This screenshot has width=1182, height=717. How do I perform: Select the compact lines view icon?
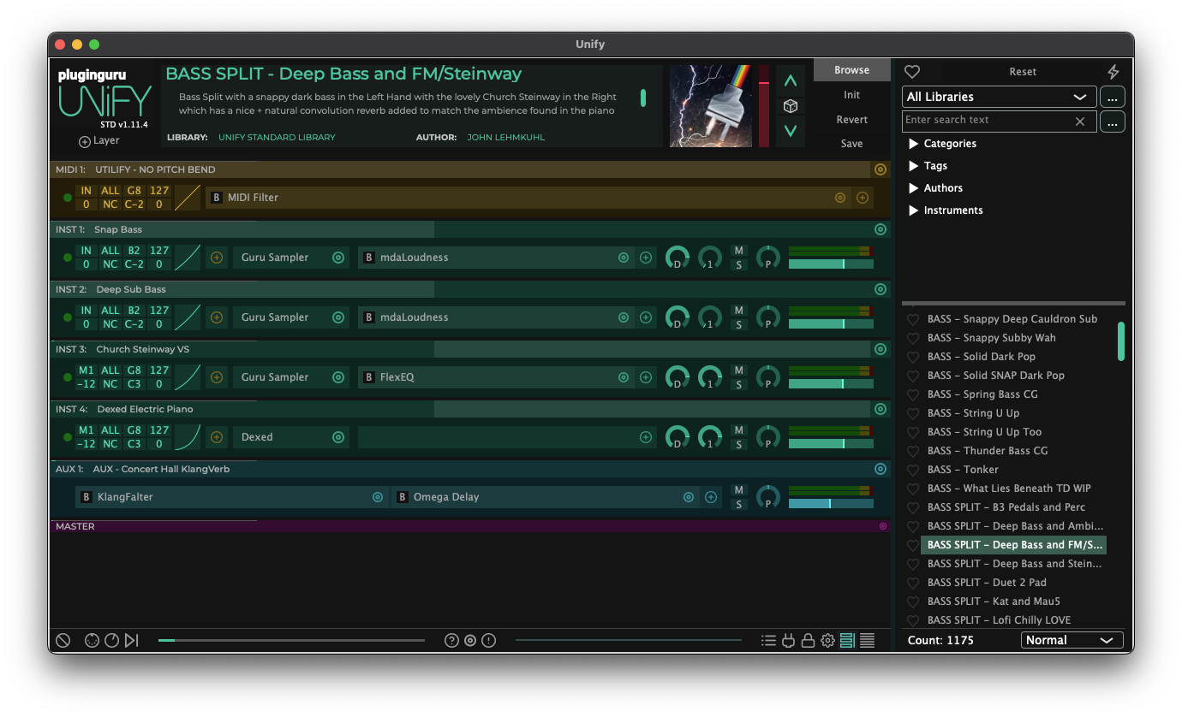pos(867,640)
